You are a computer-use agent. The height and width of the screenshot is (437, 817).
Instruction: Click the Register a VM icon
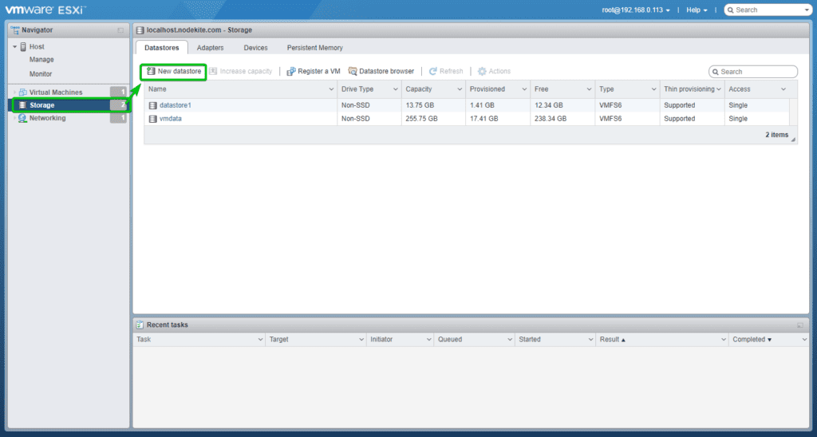click(x=291, y=71)
